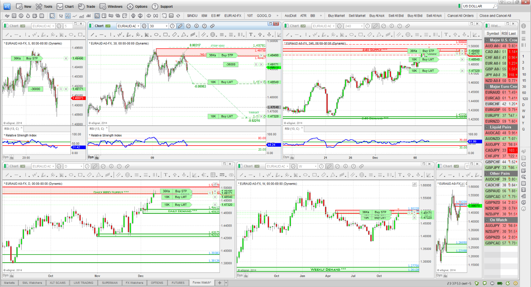Open the Support menu
531x287 pixels.
(x=162, y=6)
